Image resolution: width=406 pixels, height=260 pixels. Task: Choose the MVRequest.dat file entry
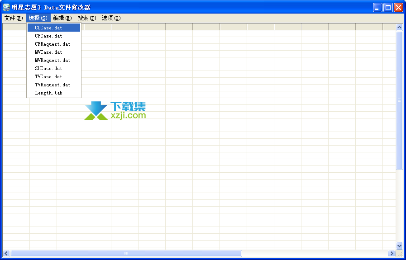click(54, 60)
